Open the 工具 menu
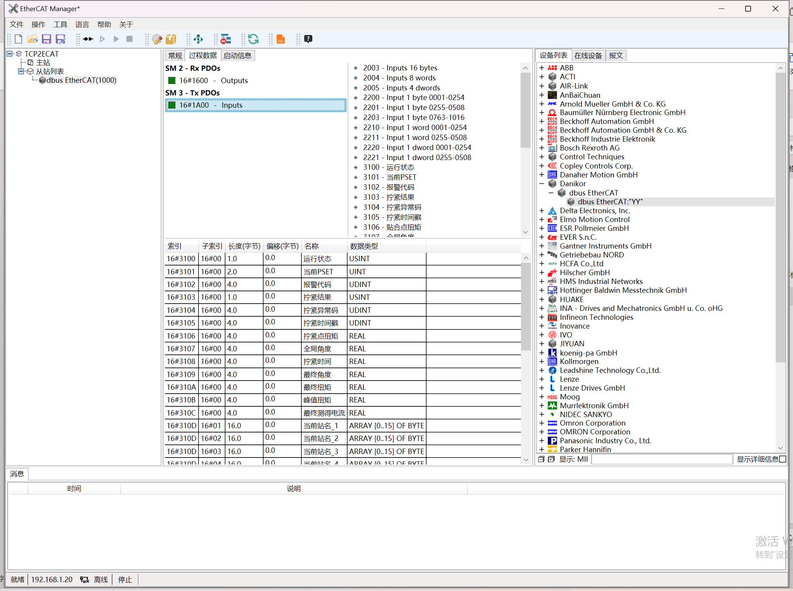 click(60, 25)
